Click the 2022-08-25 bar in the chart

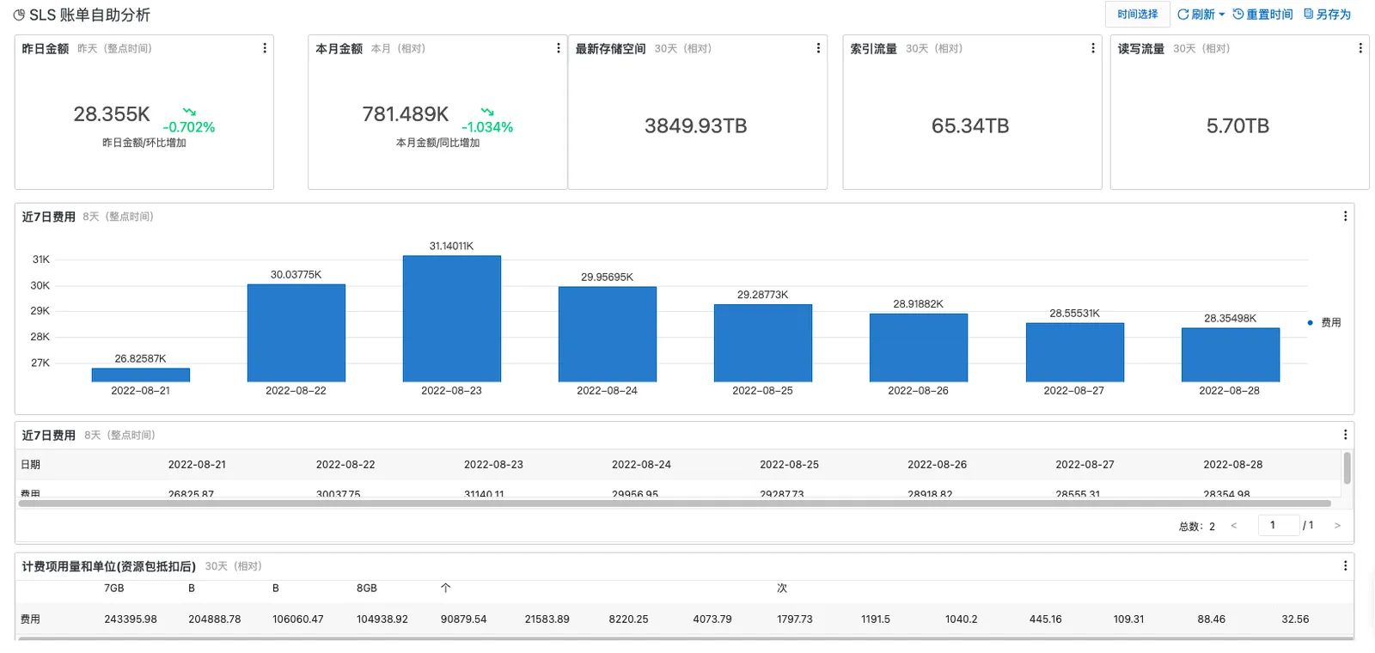pyautogui.click(x=763, y=343)
